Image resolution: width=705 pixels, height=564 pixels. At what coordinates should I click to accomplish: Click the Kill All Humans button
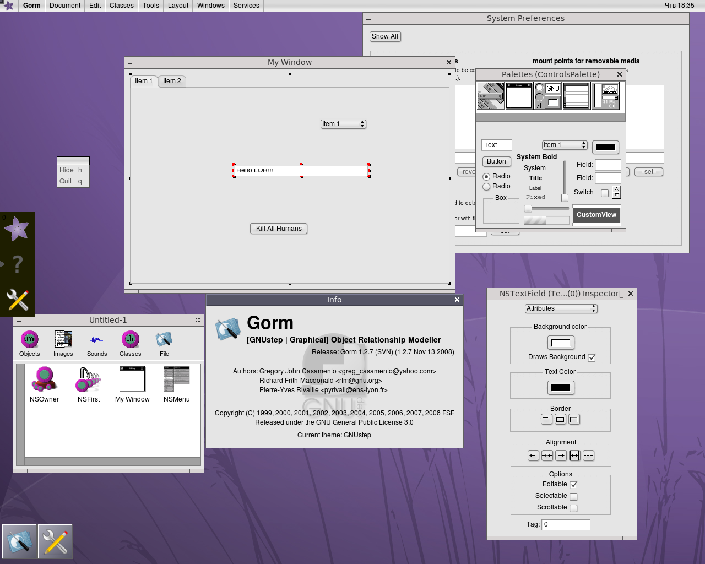(x=279, y=229)
